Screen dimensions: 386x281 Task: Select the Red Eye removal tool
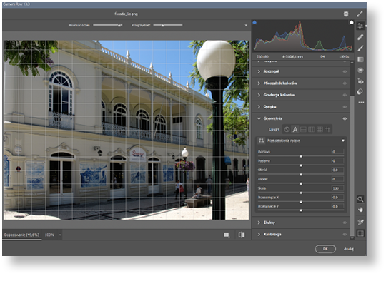click(360, 81)
